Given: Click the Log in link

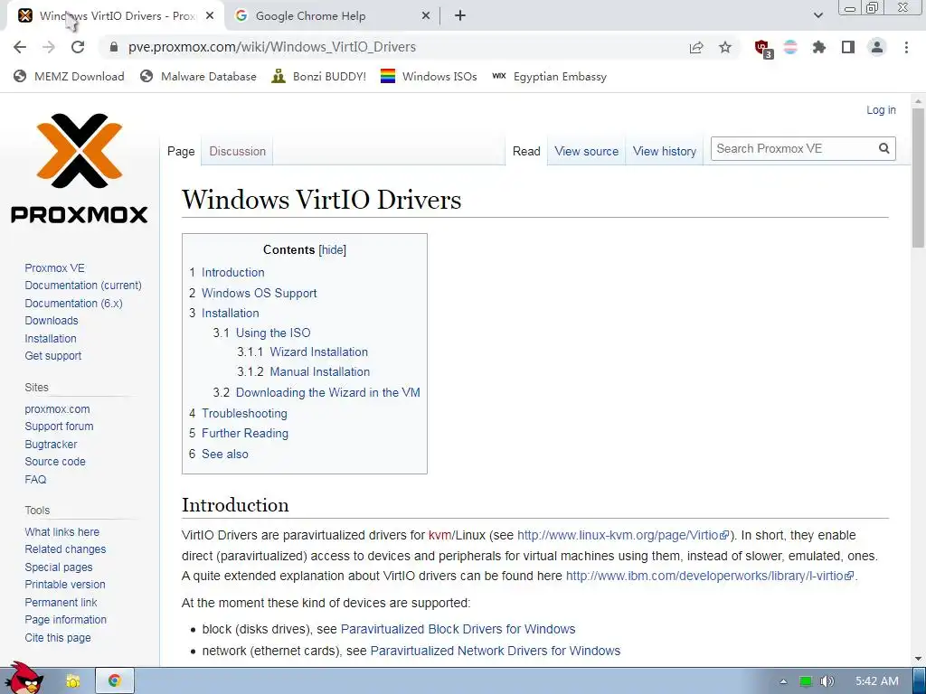Looking at the screenshot, I should point(881,109).
